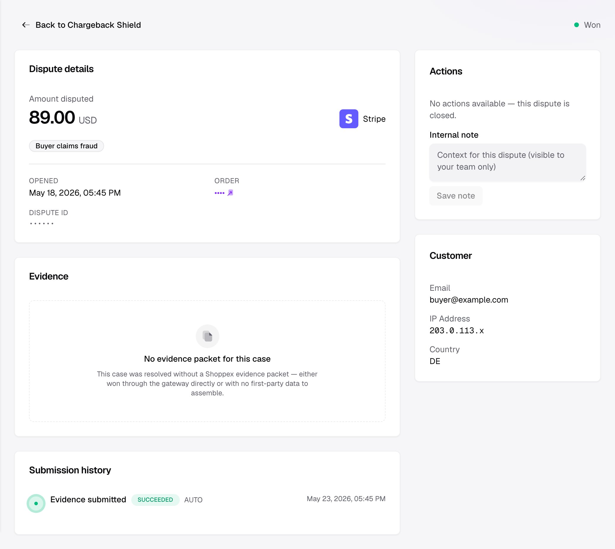Click the AUTO label in submission history
The image size is (615, 549).
[x=193, y=500]
